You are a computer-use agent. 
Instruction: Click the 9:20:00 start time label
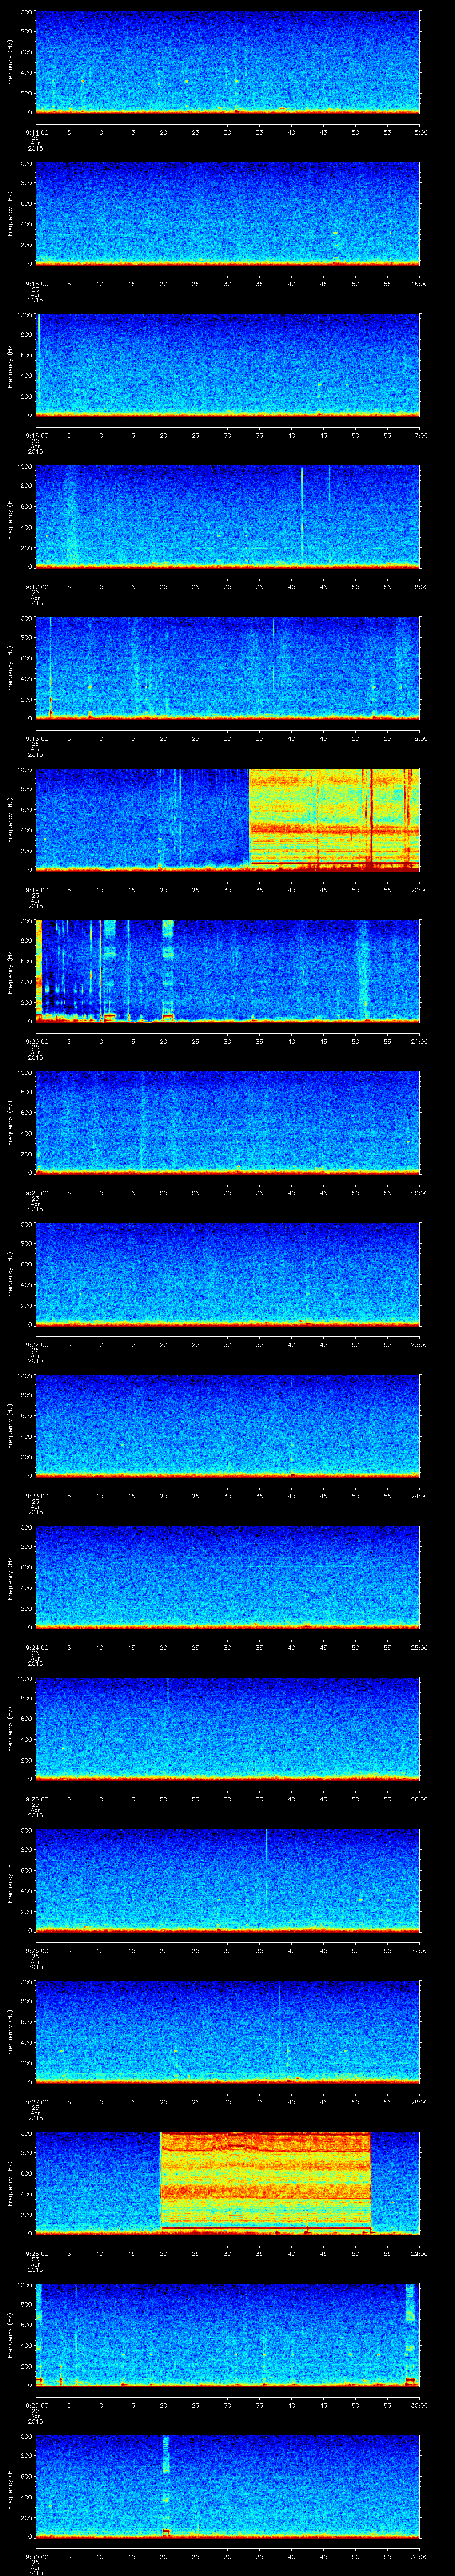pos(36,1041)
